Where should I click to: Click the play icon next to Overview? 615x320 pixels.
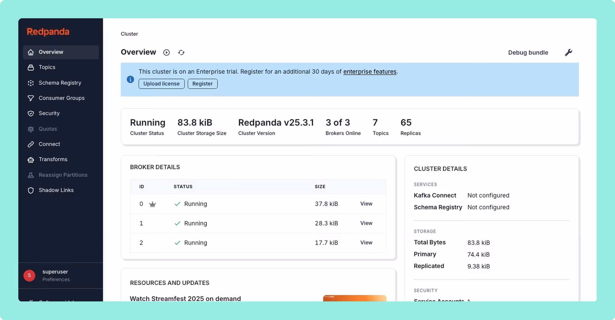click(x=166, y=52)
